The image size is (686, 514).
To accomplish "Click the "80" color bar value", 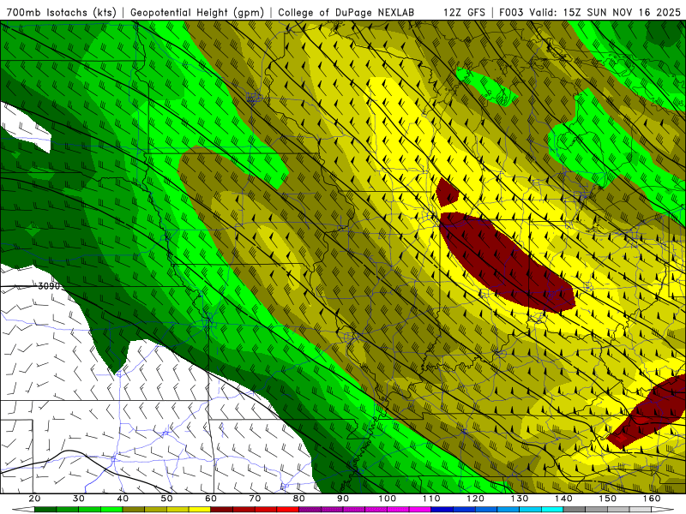I will pyautogui.click(x=299, y=499).
